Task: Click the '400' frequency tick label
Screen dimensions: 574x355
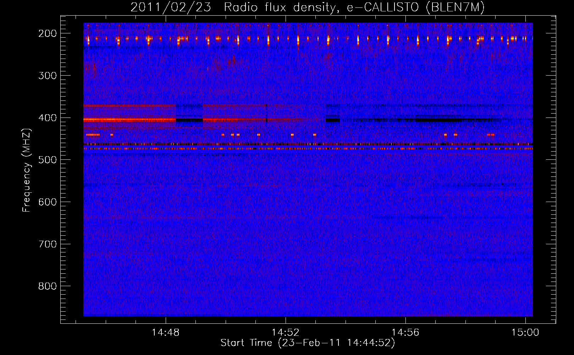Action: [x=47, y=118]
